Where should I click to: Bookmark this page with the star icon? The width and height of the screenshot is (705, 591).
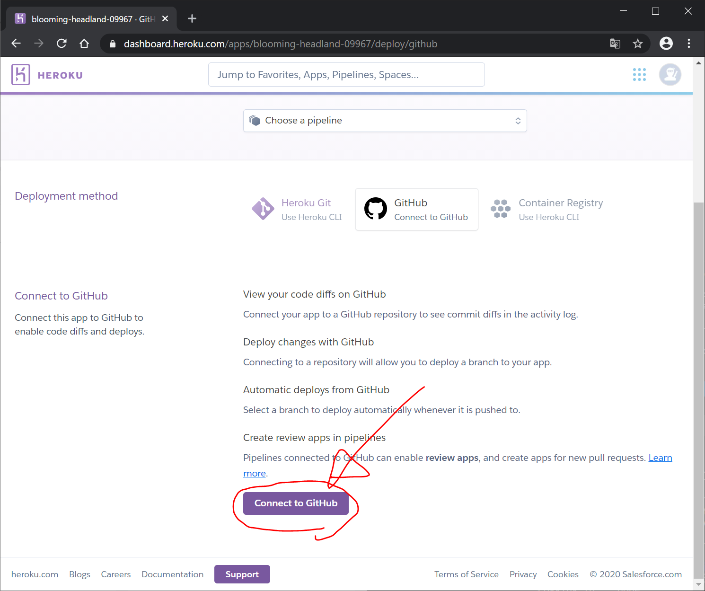(638, 44)
